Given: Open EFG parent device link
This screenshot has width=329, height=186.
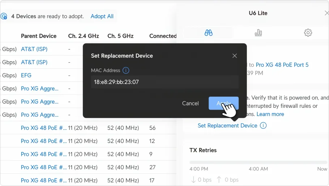Looking at the screenshot, I should pos(26,75).
